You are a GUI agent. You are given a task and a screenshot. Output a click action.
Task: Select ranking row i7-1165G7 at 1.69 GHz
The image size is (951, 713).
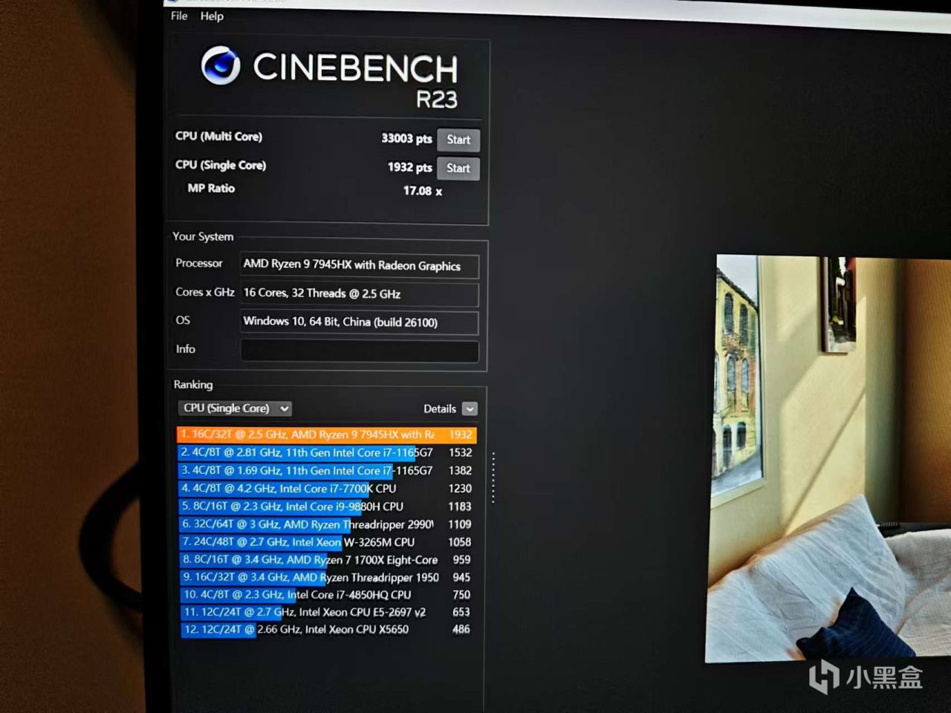327,470
